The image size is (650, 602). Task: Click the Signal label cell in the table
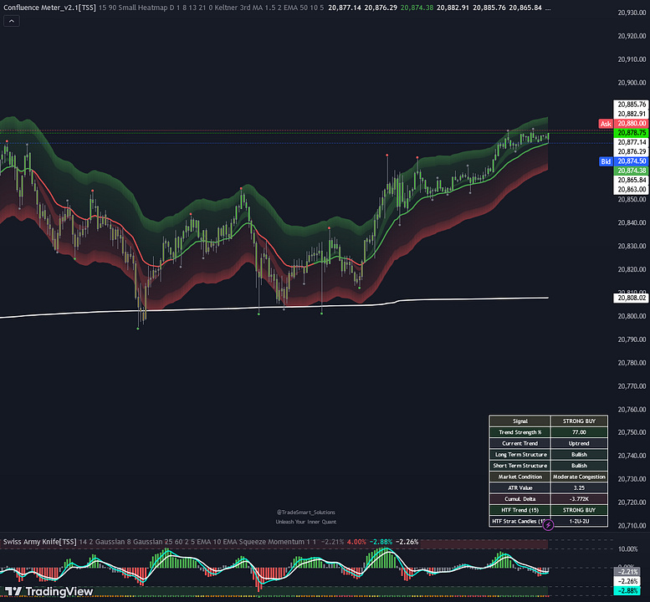pyautogui.click(x=519, y=421)
